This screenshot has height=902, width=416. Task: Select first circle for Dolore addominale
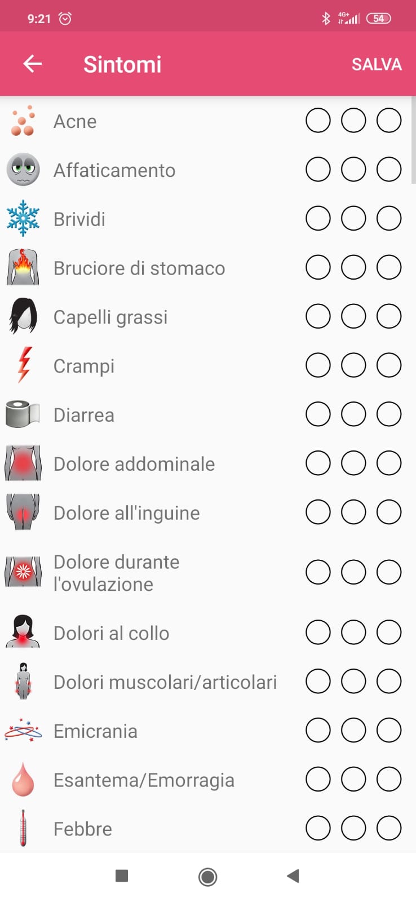(x=318, y=463)
